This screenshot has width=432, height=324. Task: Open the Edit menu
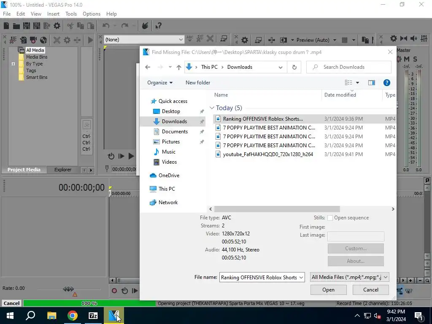click(x=21, y=14)
